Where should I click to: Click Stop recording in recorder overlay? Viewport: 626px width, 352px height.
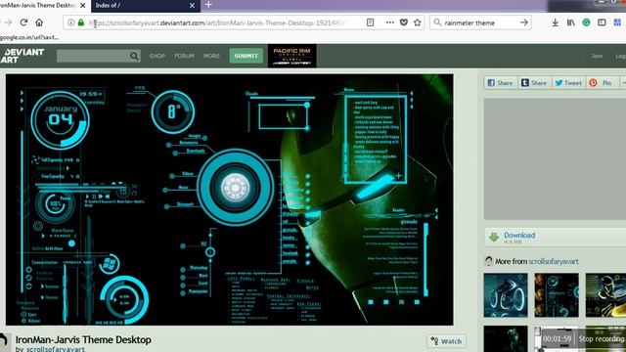(601, 339)
